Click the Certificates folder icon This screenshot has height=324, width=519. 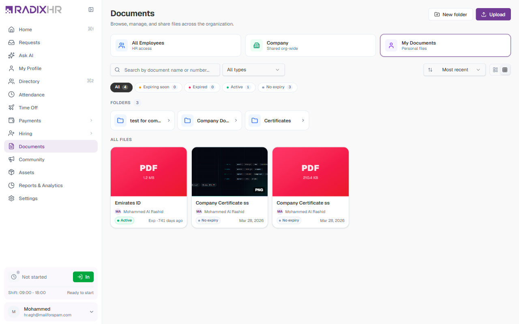coord(255,120)
